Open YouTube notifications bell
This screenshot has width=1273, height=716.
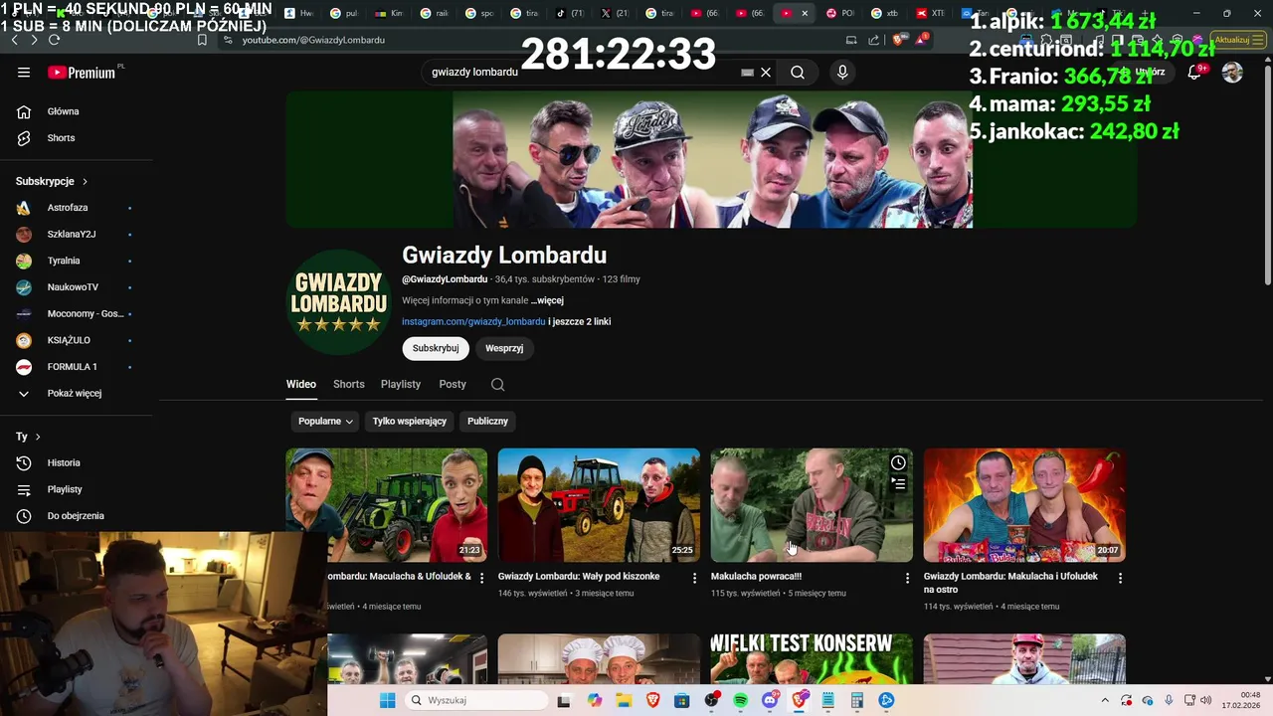1194,73
